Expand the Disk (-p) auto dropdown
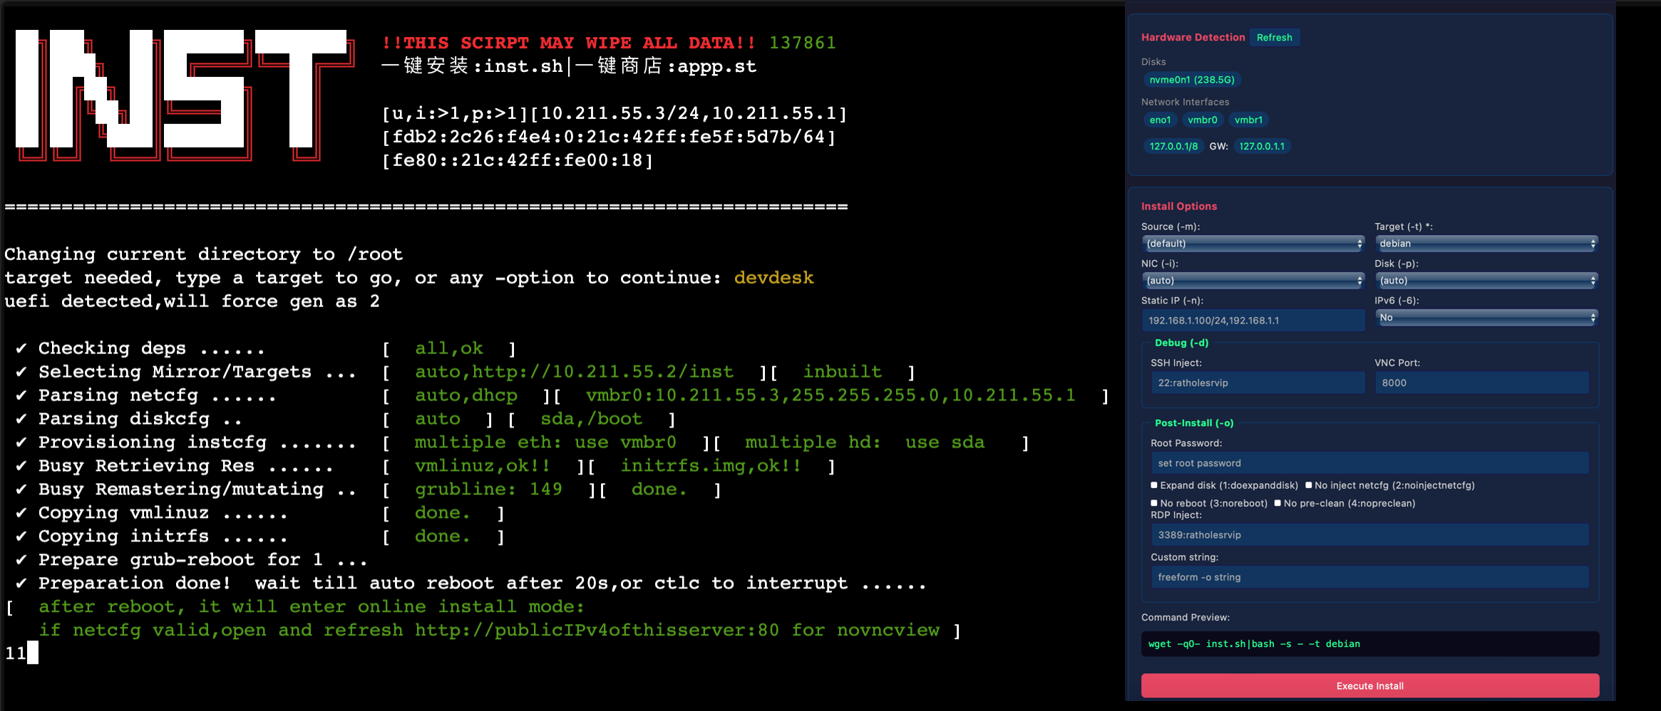 (x=1486, y=281)
